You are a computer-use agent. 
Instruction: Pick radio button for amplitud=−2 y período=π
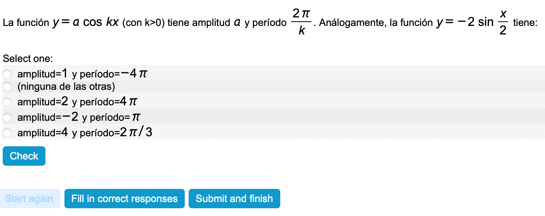(x=7, y=117)
